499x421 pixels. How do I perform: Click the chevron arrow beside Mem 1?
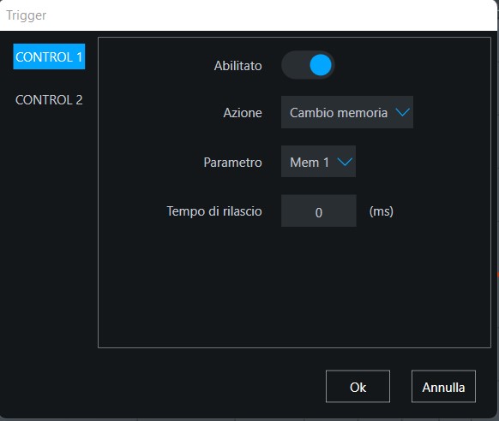point(345,163)
